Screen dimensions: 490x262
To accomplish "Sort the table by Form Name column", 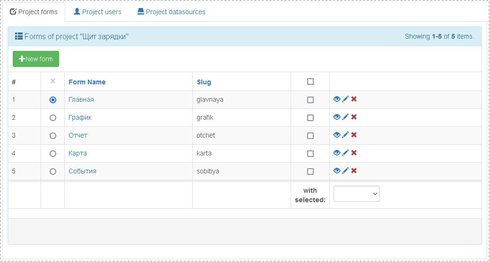I will tap(87, 82).
